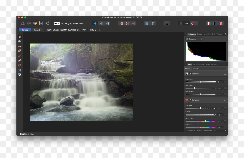Switch to the Liquify persona icon
The image size is (244, 158).
(29, 23)
